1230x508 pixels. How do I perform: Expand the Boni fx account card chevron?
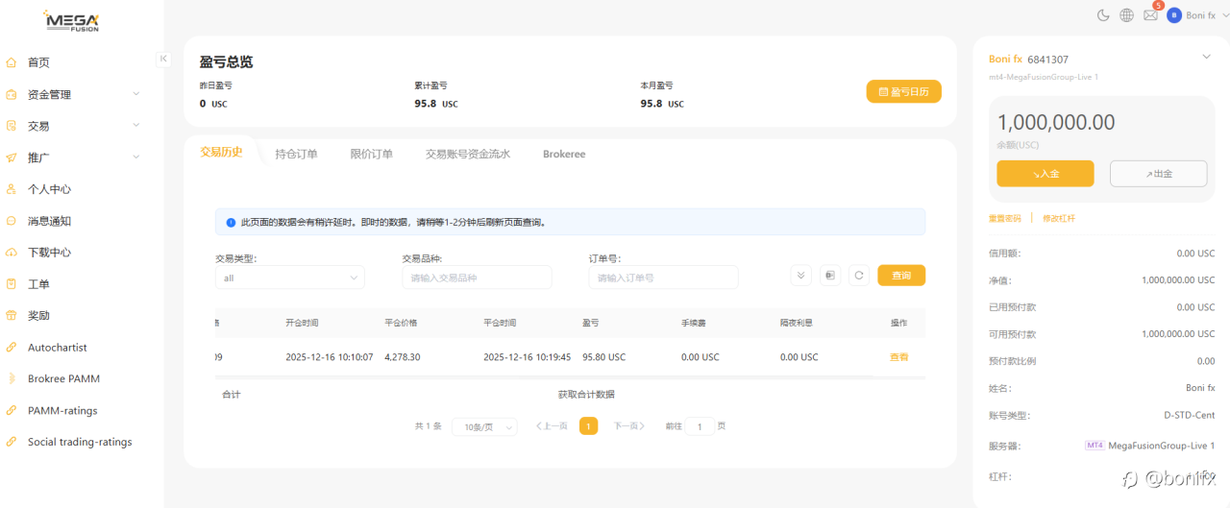(x=1207, y=57)
